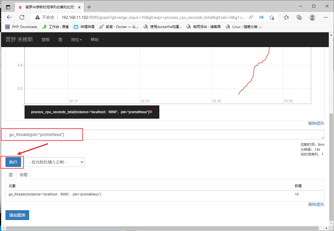The width and height of the screenshot is (334, 231).
Task: Click the vertical page scrollbar
Action: coord(331,167)
